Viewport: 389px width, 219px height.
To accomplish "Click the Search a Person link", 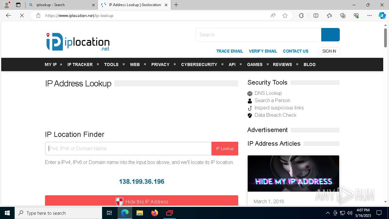I will click(x=272, y=100).
